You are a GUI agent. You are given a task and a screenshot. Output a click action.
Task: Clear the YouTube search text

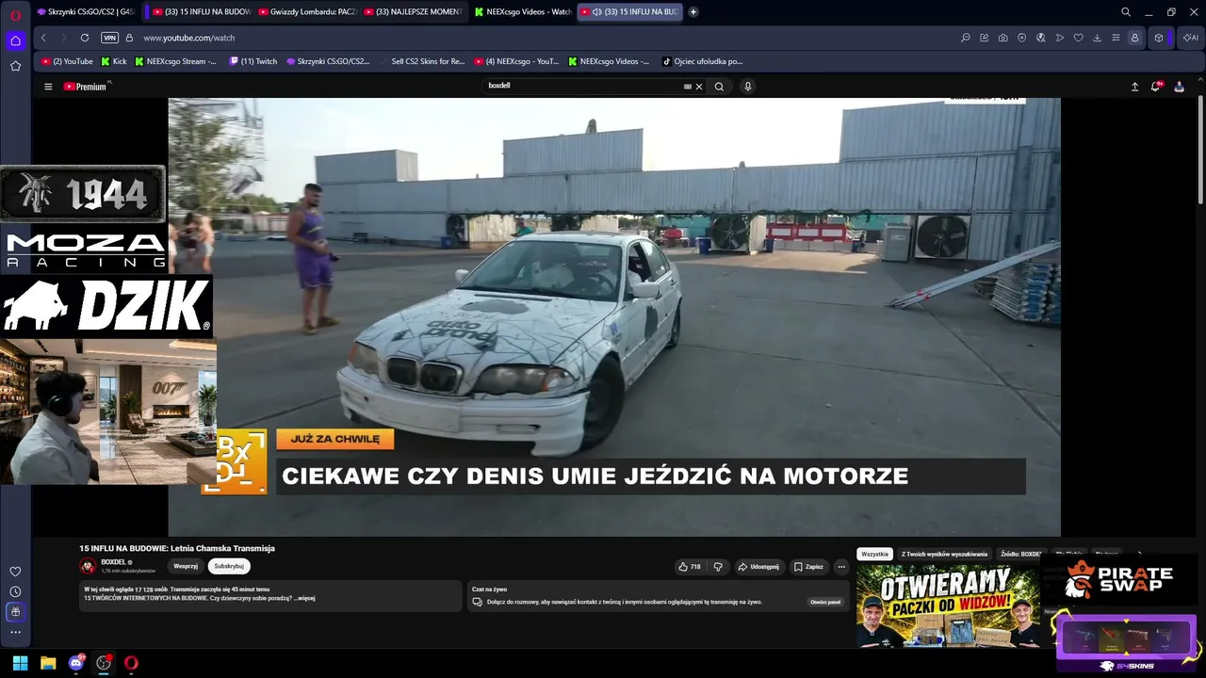699,87
